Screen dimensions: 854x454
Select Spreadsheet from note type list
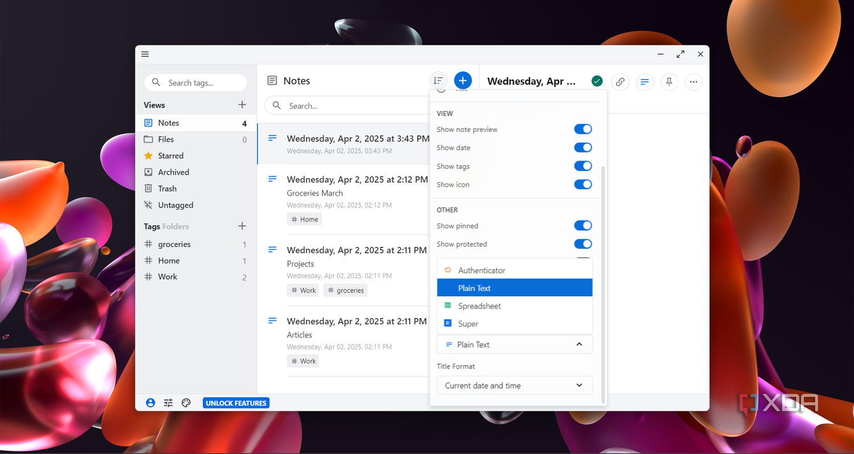coord(515,306)
